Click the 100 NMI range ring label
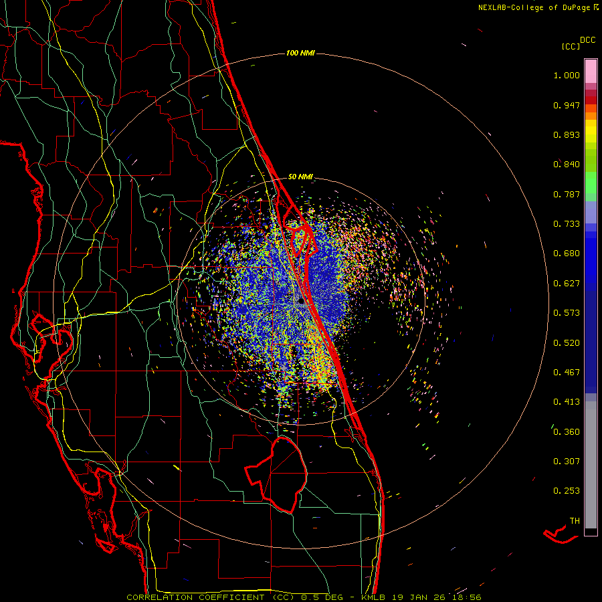 [x=300, y=53]
